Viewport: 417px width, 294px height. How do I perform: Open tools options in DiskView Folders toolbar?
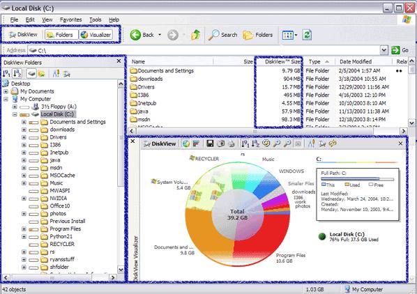pyautogui.click(x=56, y=74)
